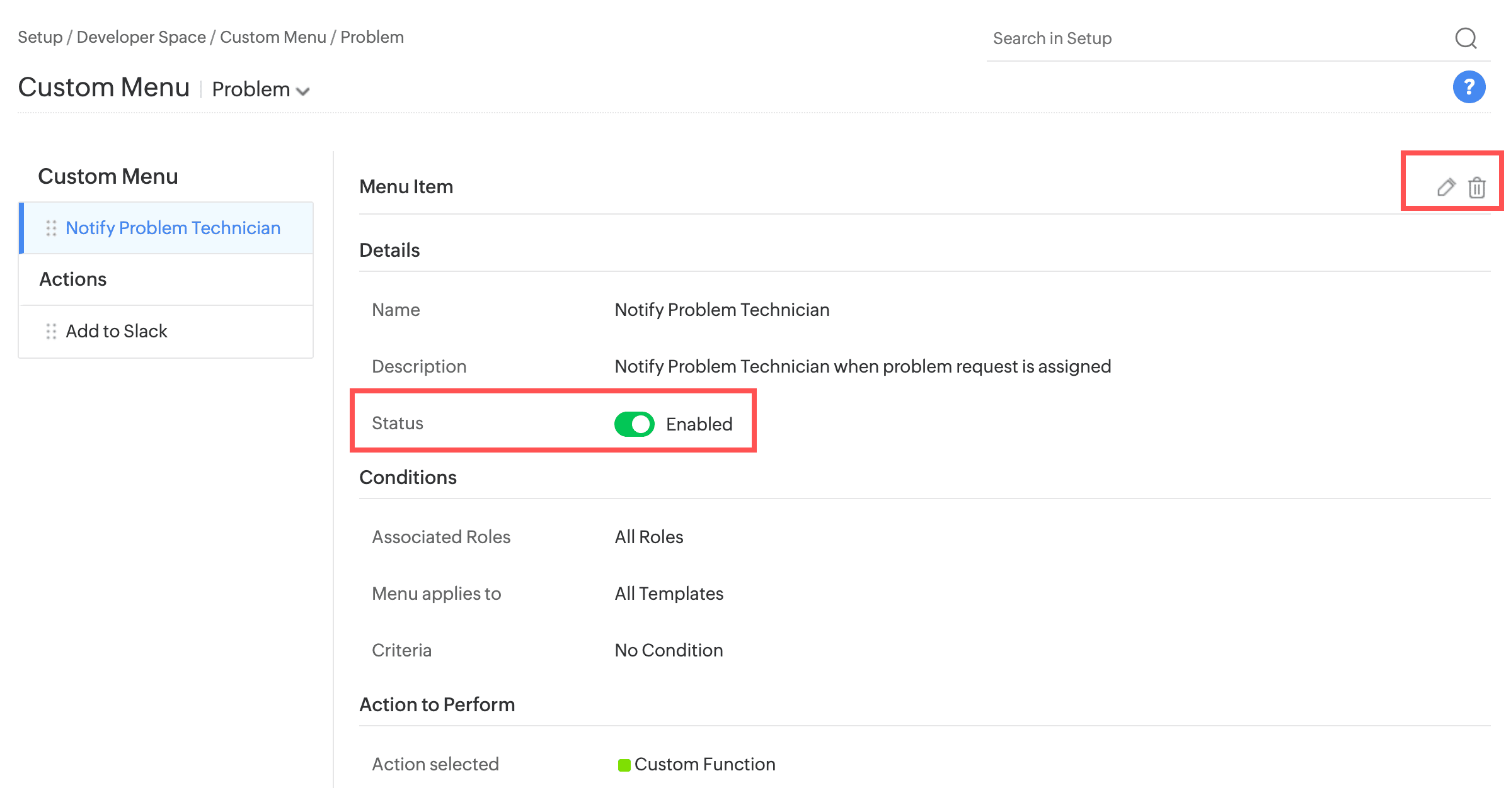Screen dimensions: 1506x788
Task: Navigate to Custom Menu breadcrumb link
Action: coord(273,37)
